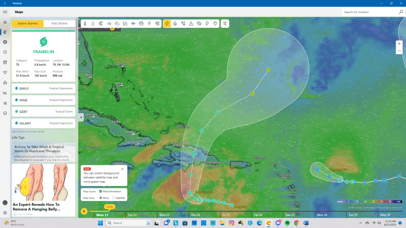
Task: Collapse the storm panel with the arrow handle
Action: (81, 118)
